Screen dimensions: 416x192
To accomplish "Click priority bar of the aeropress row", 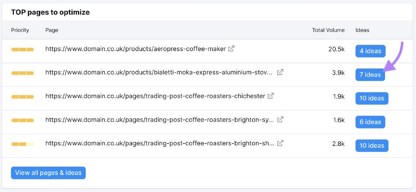I will click(x=23, y=49).
